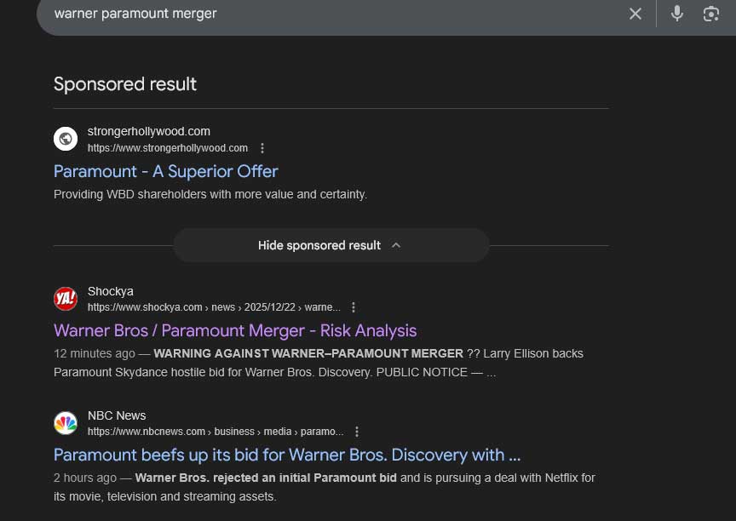Start voice search with microphone icon
This screenshot has height=521, width=736.
pos(677,14)
